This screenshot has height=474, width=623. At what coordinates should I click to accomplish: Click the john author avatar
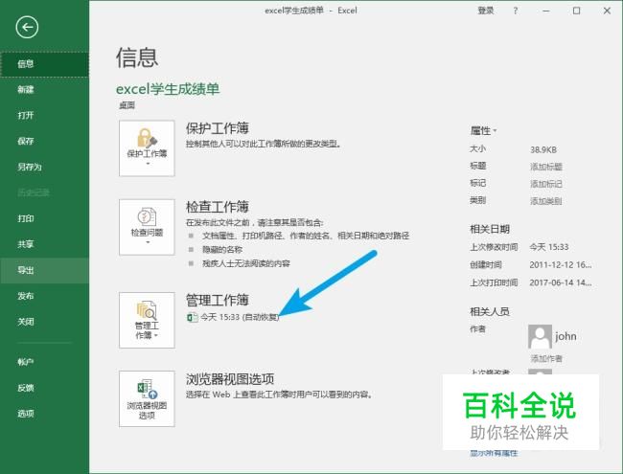(x=540, y=337)
